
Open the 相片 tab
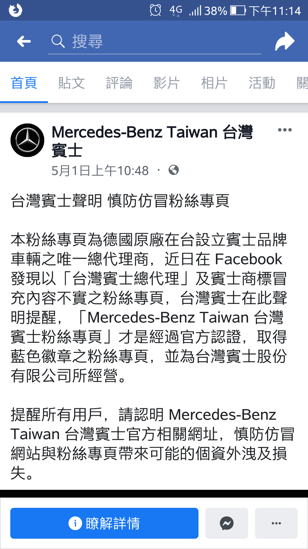pos(214,83)
